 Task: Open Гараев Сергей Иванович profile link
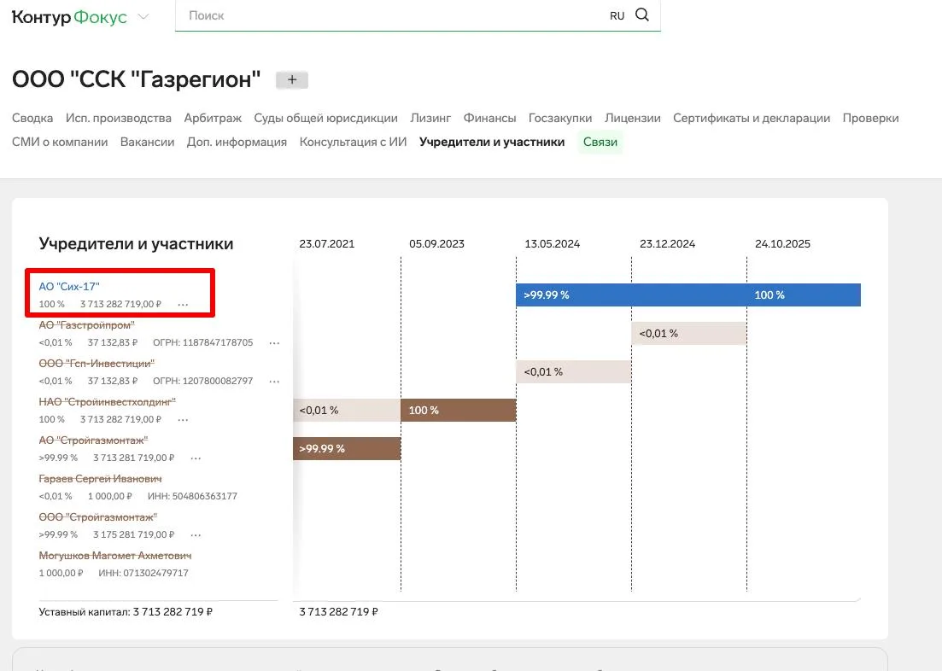click(x=100, y=479)
